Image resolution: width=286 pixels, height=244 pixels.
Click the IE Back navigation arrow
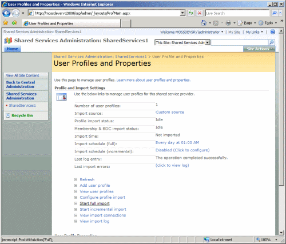tap(6, 13)
